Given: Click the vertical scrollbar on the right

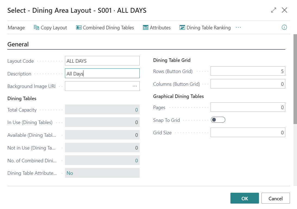Looking at the screenshot, I should click(x=295, y=79).
